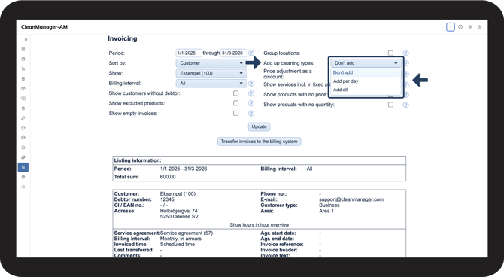This screenshot has width=504, height=277.
Task: Open the clock icon in the sidebar
Action: click(23, 148)
